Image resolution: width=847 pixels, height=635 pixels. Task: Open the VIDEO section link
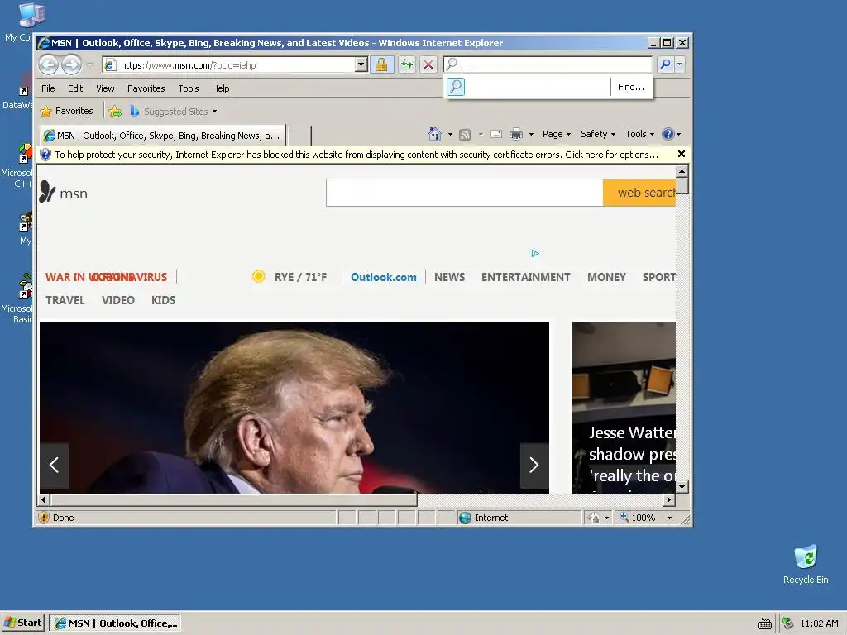118,300
